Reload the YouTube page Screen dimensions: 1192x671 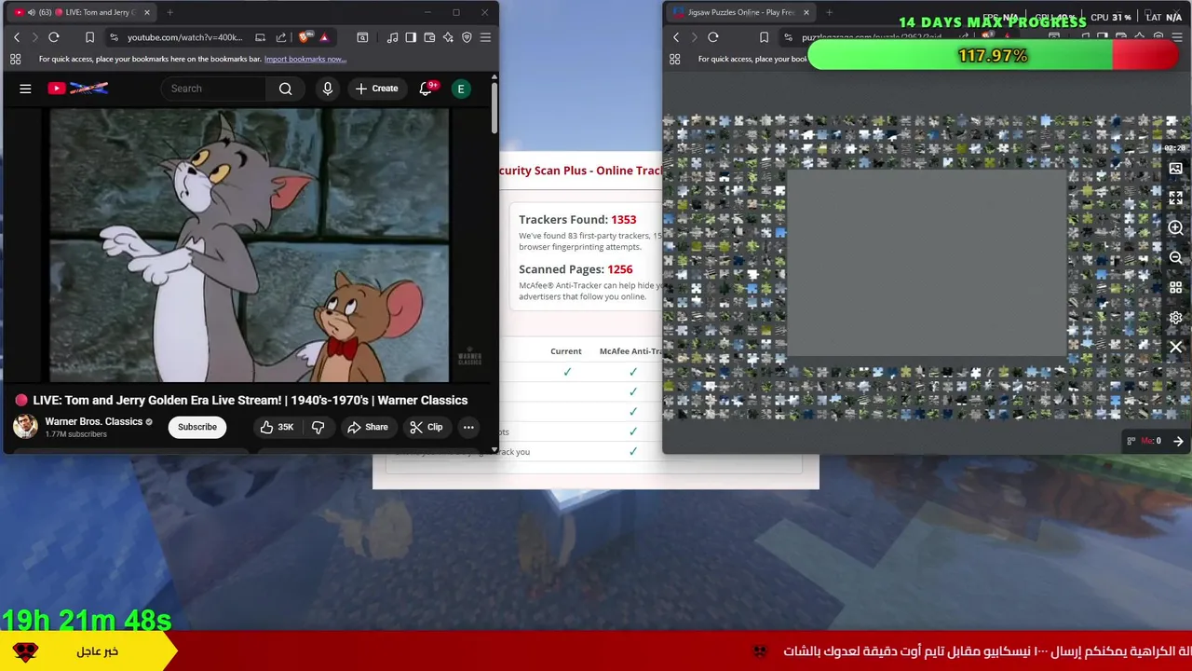point(54,37)
